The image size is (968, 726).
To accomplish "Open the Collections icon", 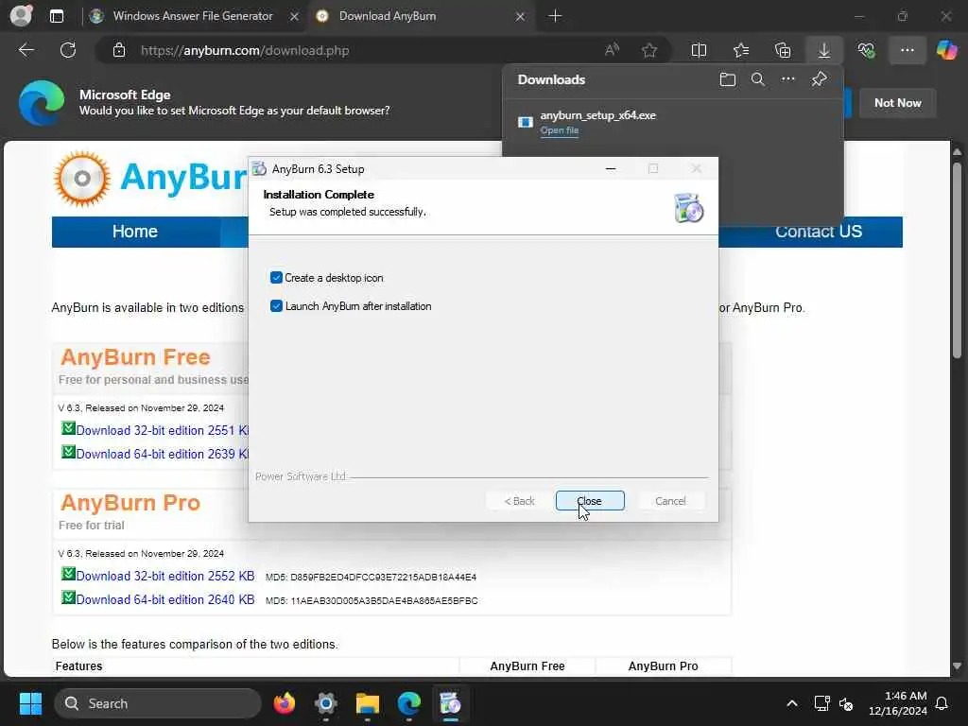I will (x=783, y=51).
